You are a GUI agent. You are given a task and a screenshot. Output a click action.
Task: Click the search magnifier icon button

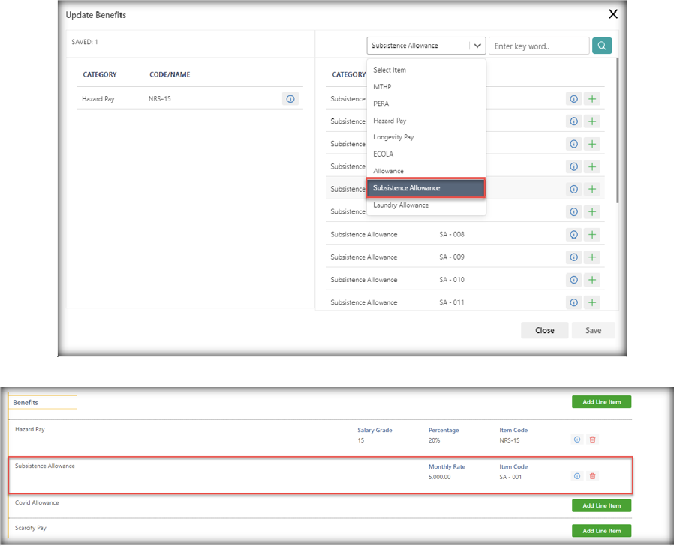[602, 46]
